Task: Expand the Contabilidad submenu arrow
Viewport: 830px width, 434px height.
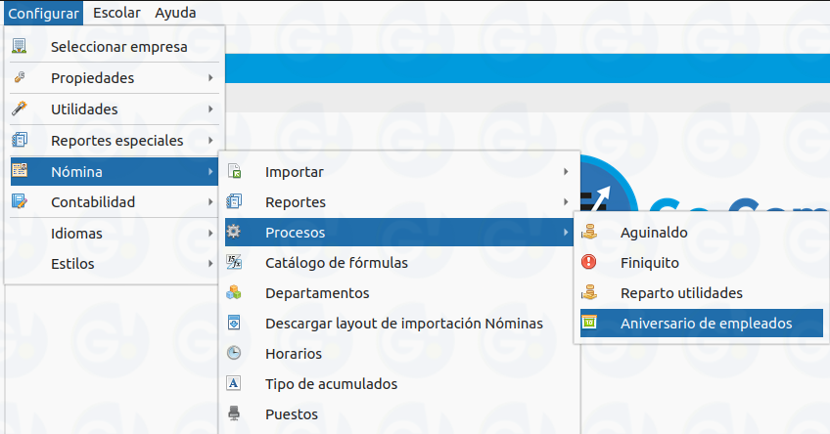Action: coord(210,202)
